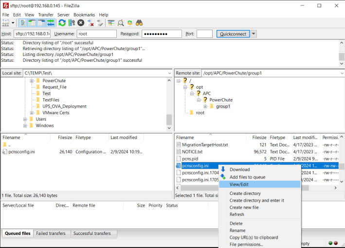This screenshot has width=345, height=248.
Task: Expand the Users folder
Action: (25, 119)
